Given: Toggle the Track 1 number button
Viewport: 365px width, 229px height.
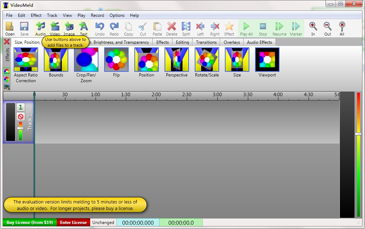Looking at the screenshot, I should (x=20, y=107).
